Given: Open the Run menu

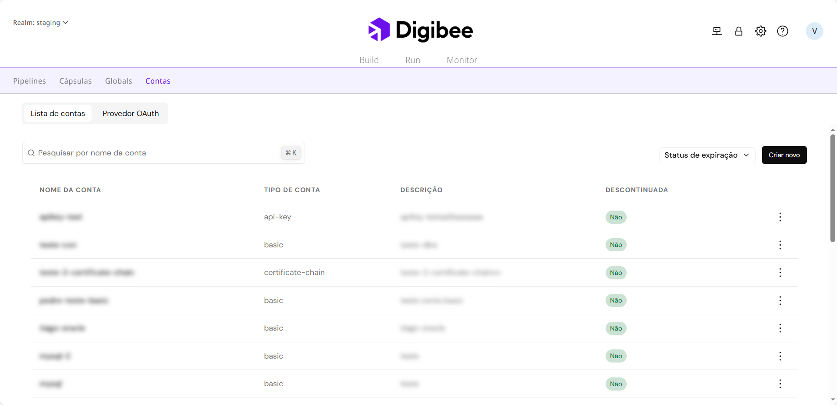Looking at the screenshot, I should click(412, 60).
